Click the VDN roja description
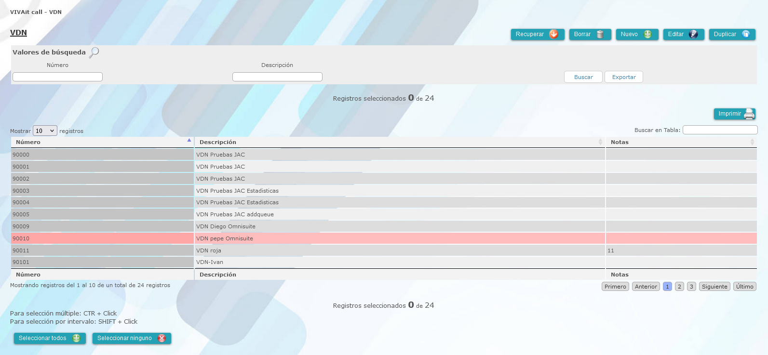This screenshot has width=768, height=355. [209, 250]
